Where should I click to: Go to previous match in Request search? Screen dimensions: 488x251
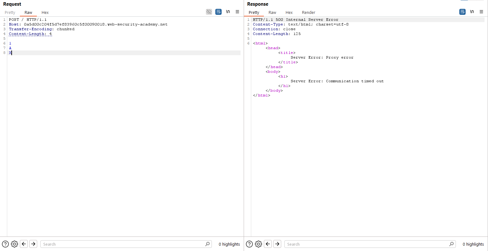point(24,244)
